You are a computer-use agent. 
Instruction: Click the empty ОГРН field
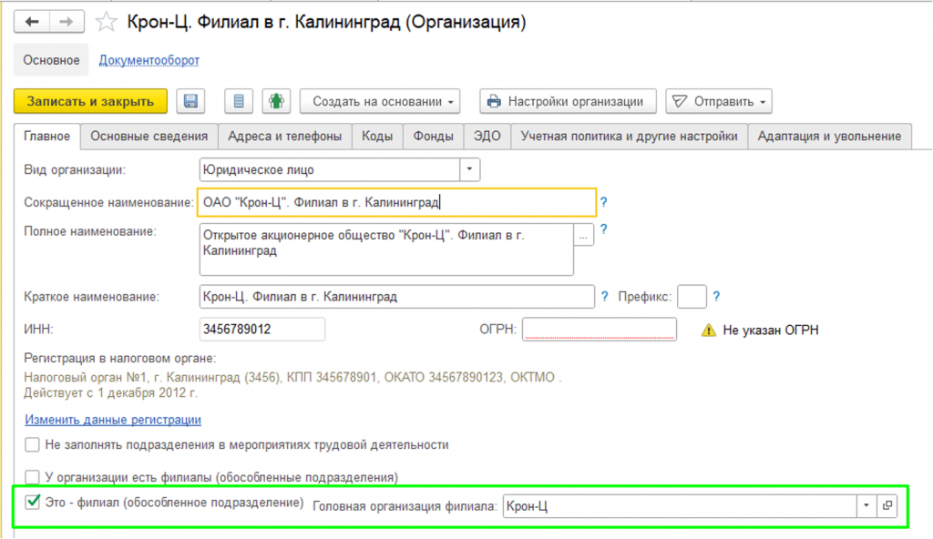coord(600,329)
